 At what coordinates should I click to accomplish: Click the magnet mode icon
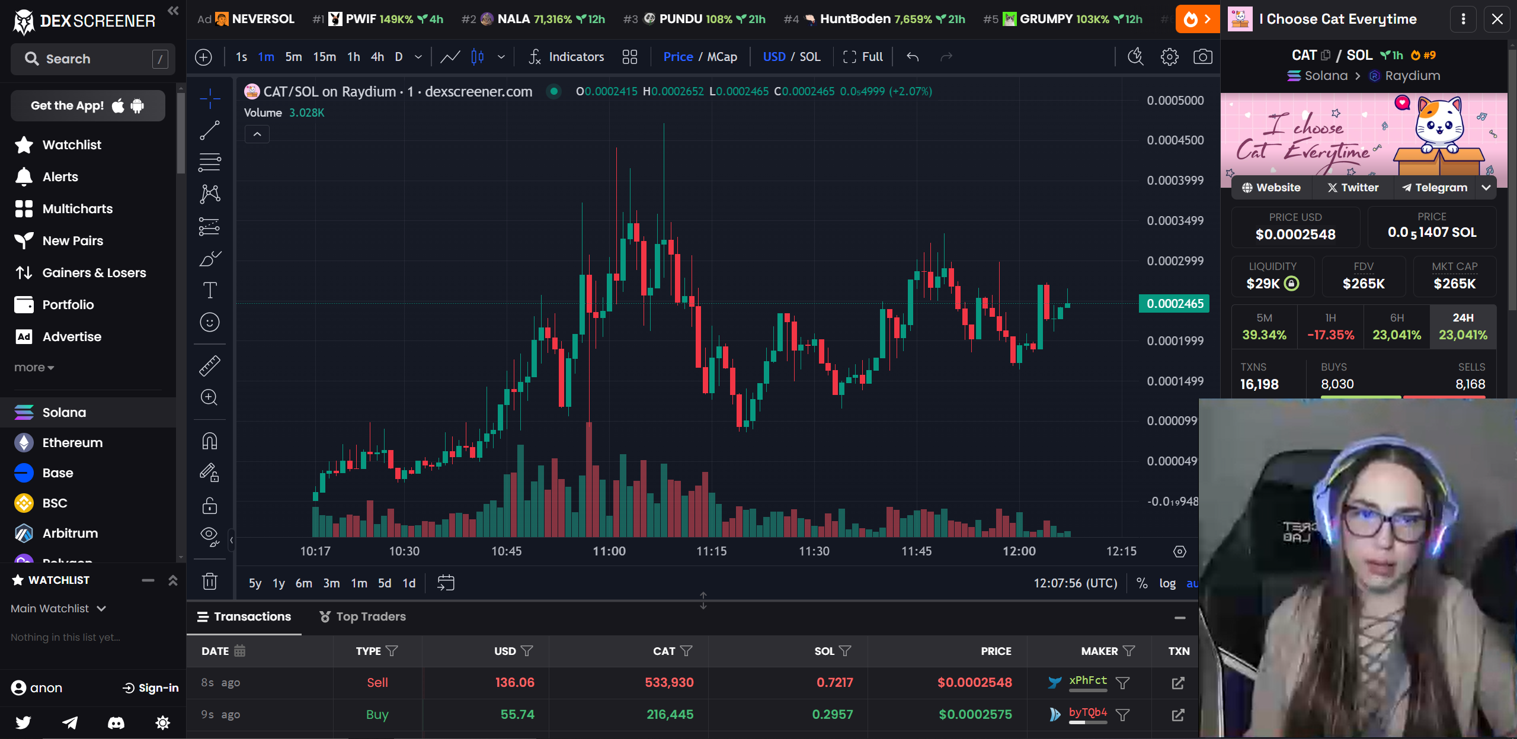tap(210, 441)
